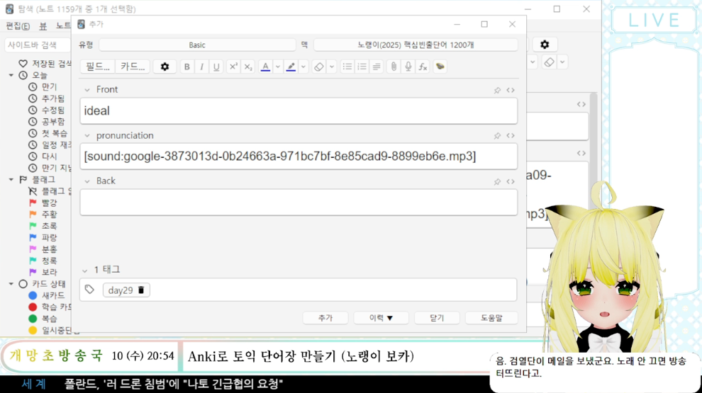Toggle sticky pin on pronunciation field
The height and width of the screenshot is (393, 702).
497,135
